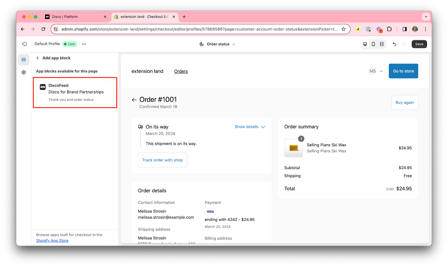448x267 pixels.
Task: Open the editor Settings gear icon
Action: click(x=24, y=72)
